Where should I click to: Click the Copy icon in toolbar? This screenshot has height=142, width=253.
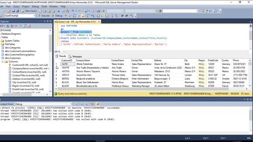(x=63, y=11)
